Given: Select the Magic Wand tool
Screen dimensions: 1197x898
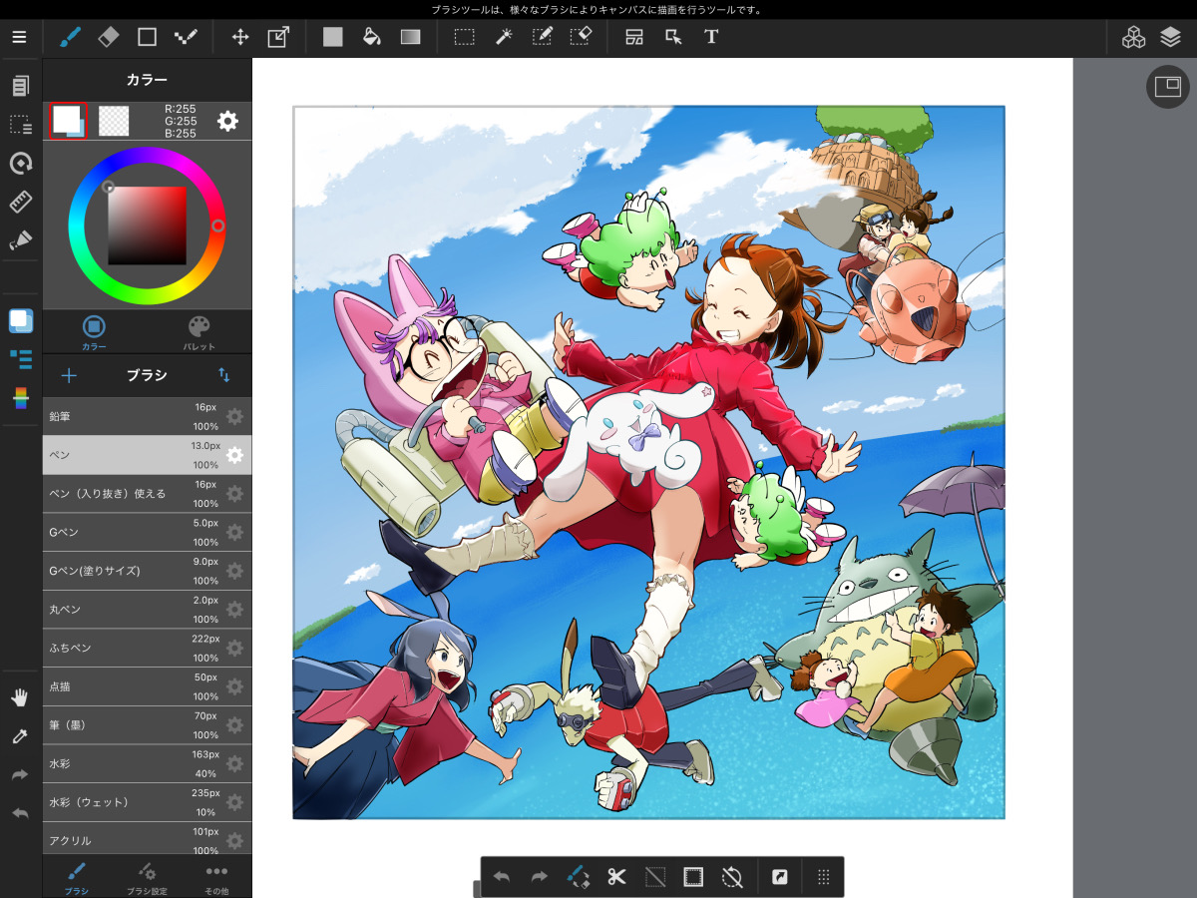Looking at the screenshot, I should tap(504, 37).
